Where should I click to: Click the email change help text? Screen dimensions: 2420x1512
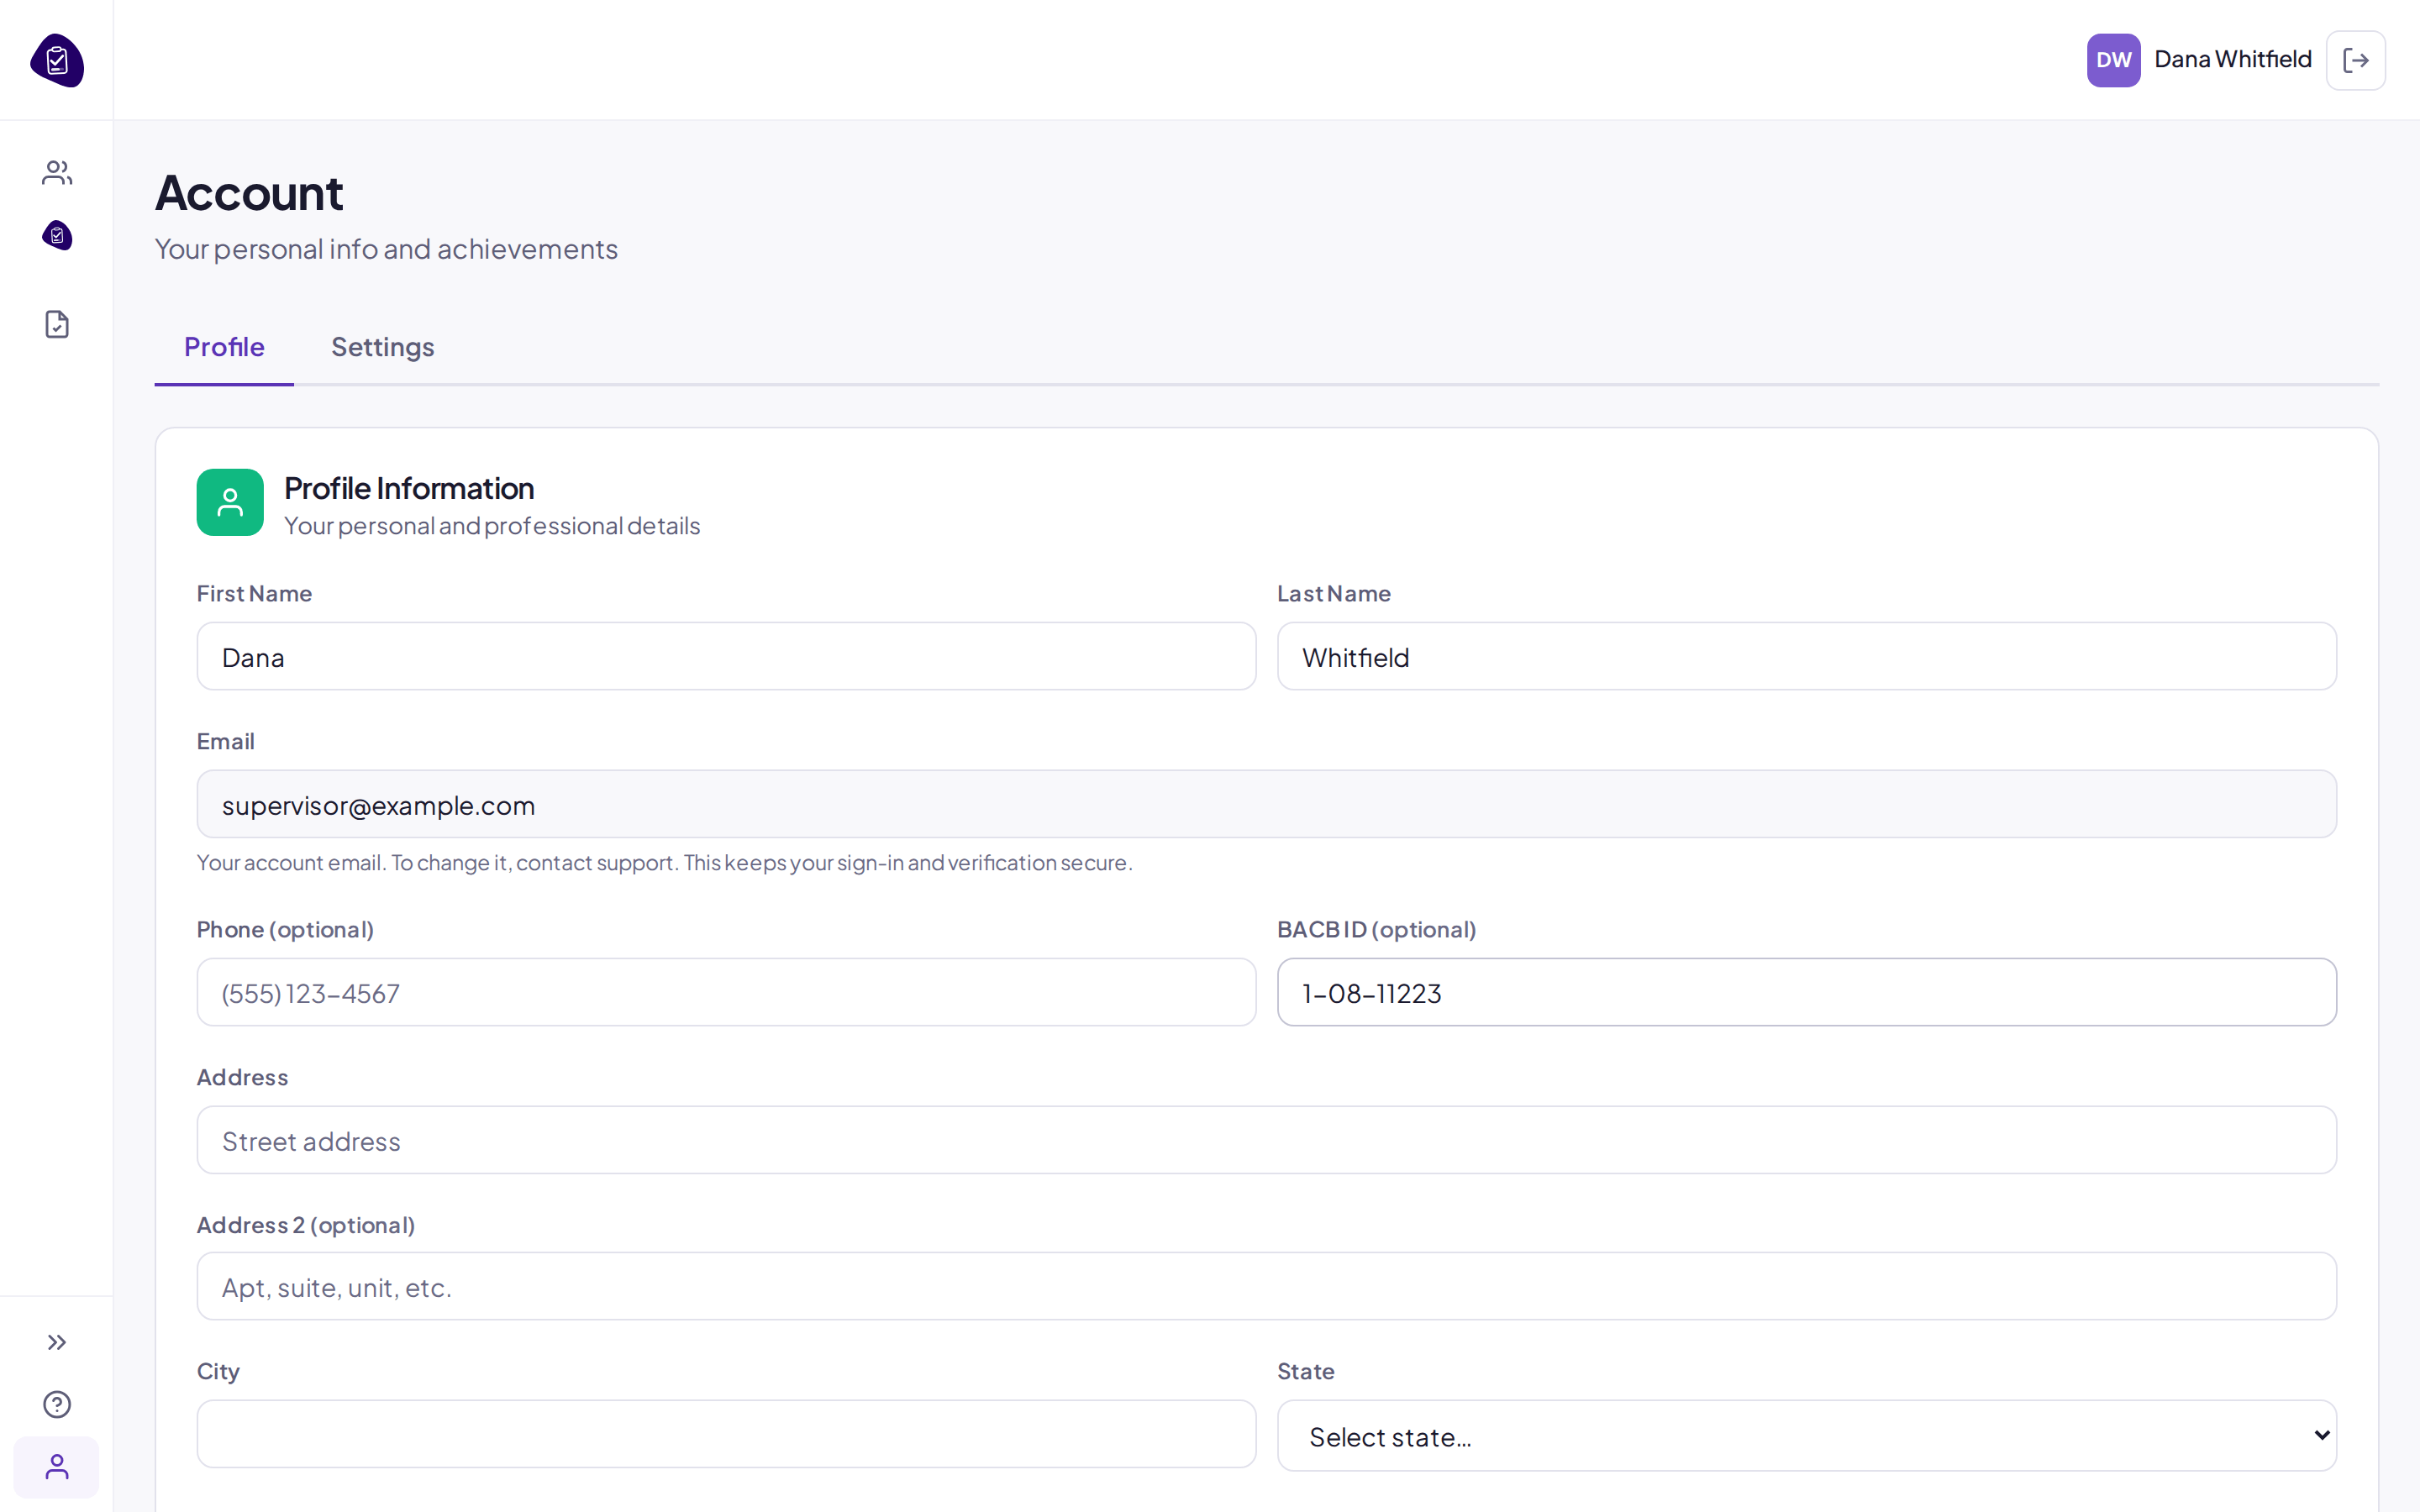pyautogui.click(x=664, y=862)
